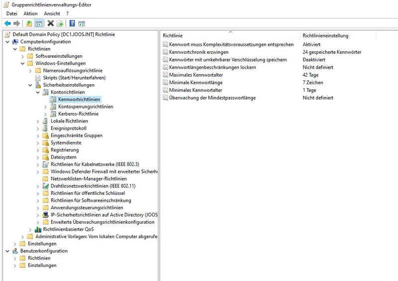The width and height of the screenshot is (398, 281).
Task: Select 'Kennwort muss Komplexitätsvoraussetzungen entsprechen' policy
Action: click(231, 44)
